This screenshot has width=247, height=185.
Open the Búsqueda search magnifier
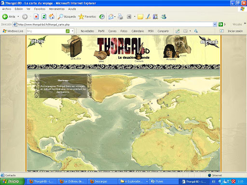coord(60,16)
